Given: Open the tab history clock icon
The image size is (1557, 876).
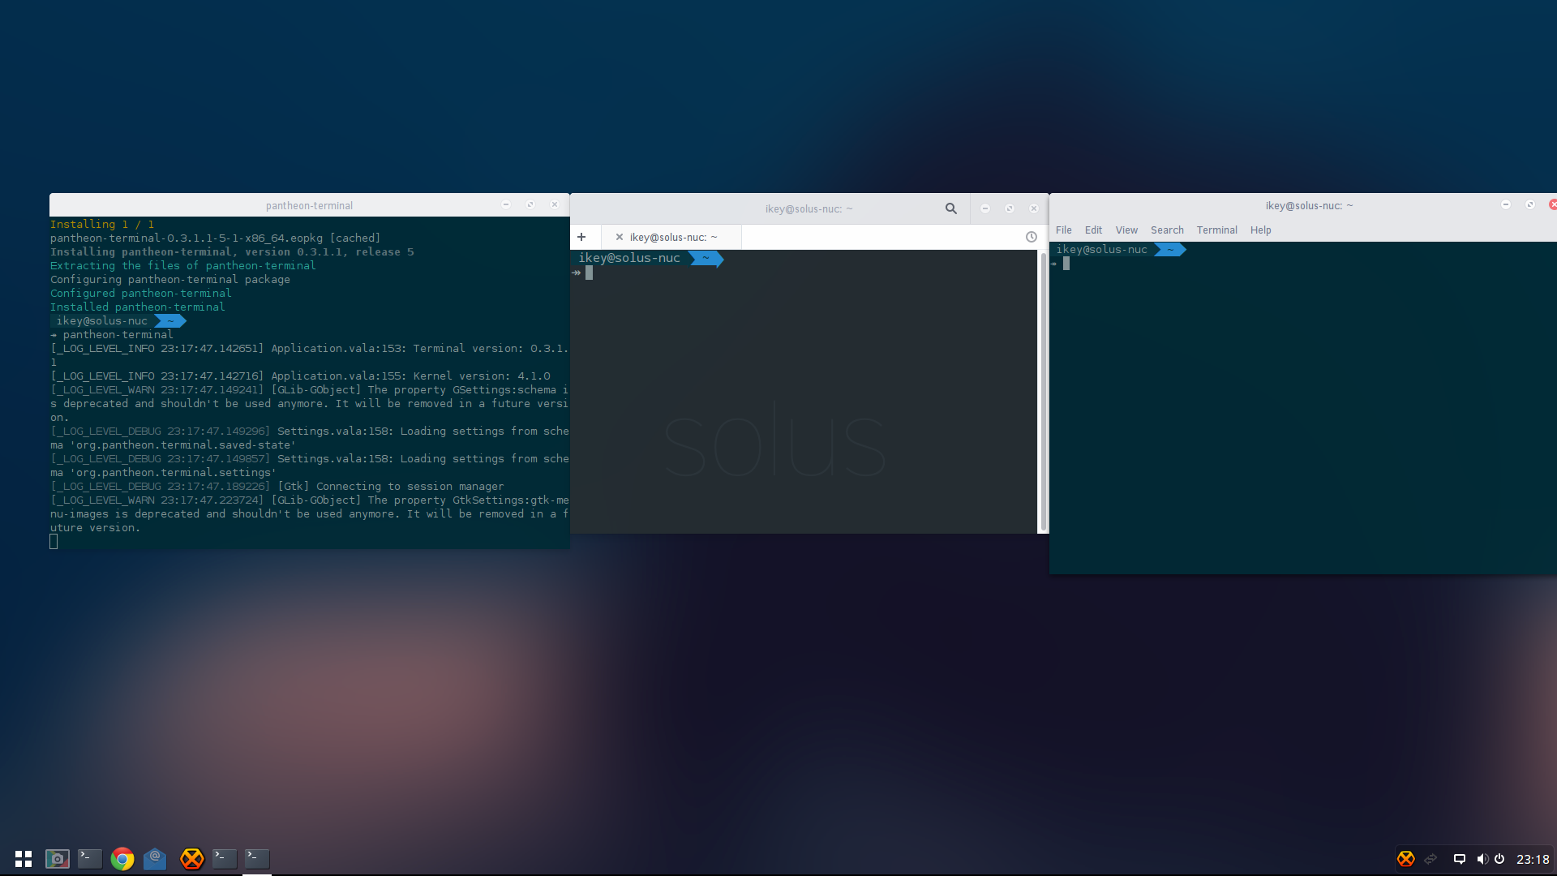Looking at the screenshot, I should pyautogui.click(x=1031, y=237).
